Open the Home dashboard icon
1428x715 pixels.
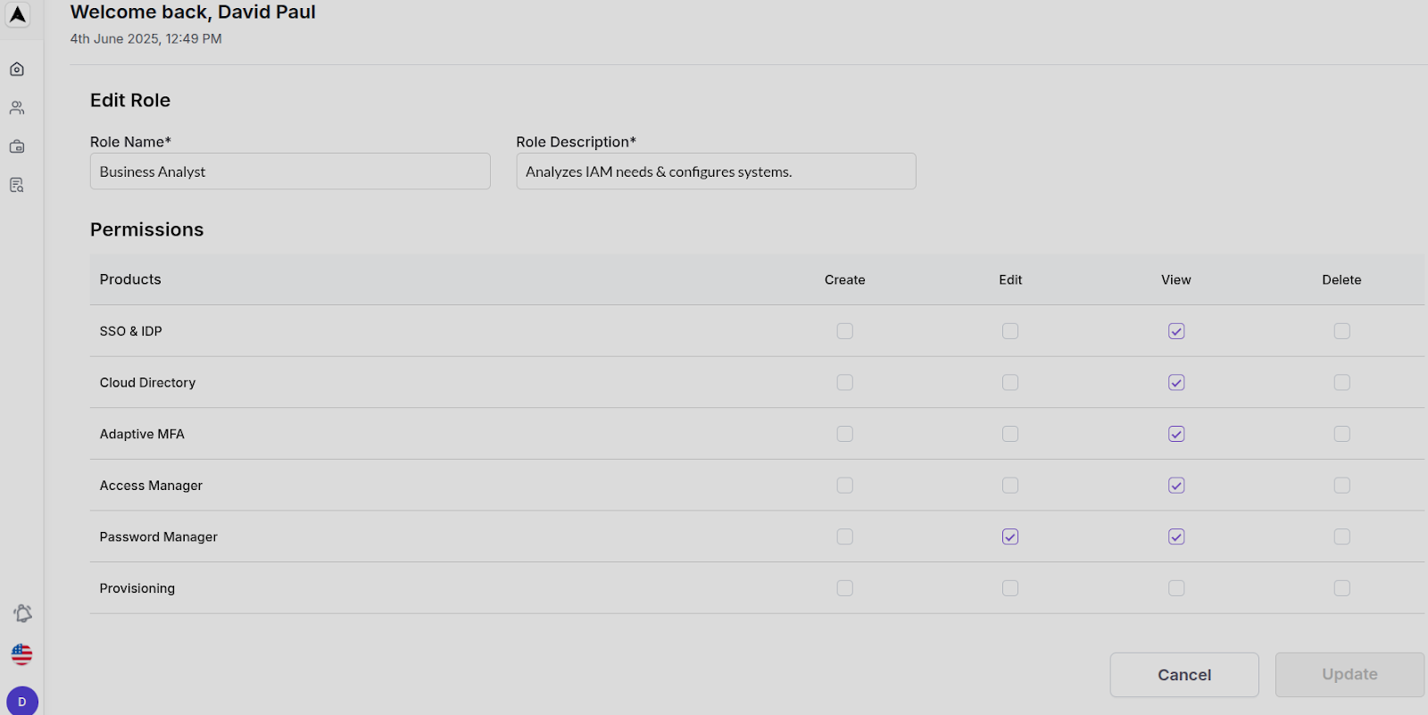click(x=17, y=69)
